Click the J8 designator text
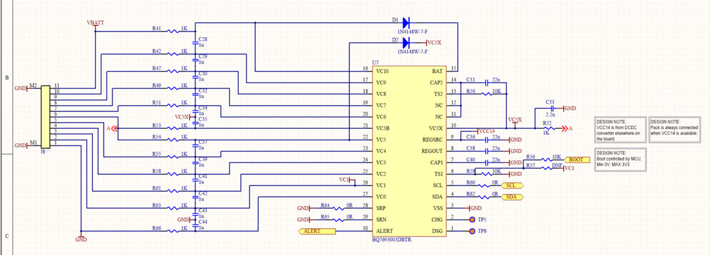 tap(43, 151)
